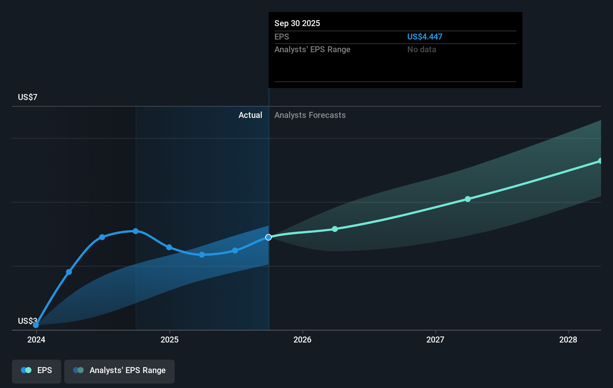The width and height of the screenshot is (613, 388).
Task: Select the 2027 forecast EPS data point
Action: coord(468,199)
